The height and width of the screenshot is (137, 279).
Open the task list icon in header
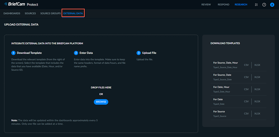click(x=256, y=4)
